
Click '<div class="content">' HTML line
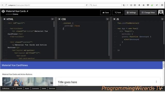21,42
